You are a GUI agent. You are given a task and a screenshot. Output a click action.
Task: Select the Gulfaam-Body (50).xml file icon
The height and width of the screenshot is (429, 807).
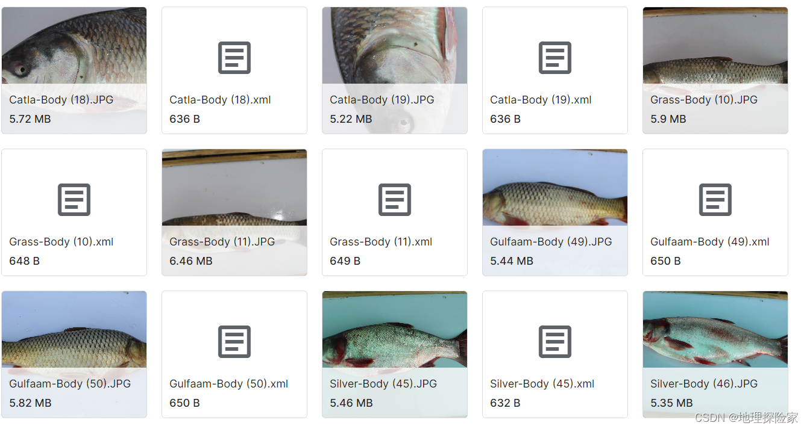click(234, 342)
